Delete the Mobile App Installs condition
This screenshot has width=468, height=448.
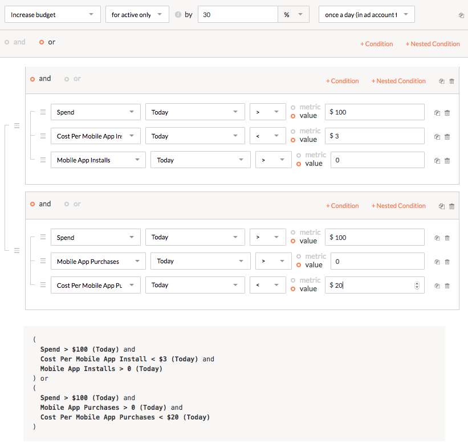tap(447, 161)
